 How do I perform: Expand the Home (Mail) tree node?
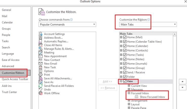coord(121,37)
